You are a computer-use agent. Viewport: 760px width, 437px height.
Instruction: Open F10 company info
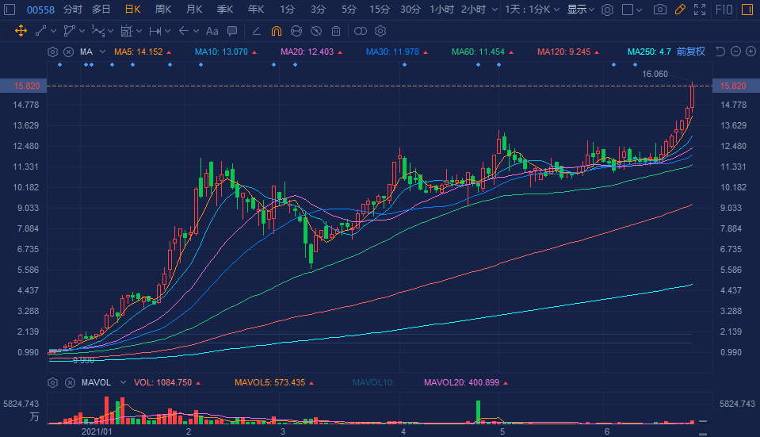[724, 10]
